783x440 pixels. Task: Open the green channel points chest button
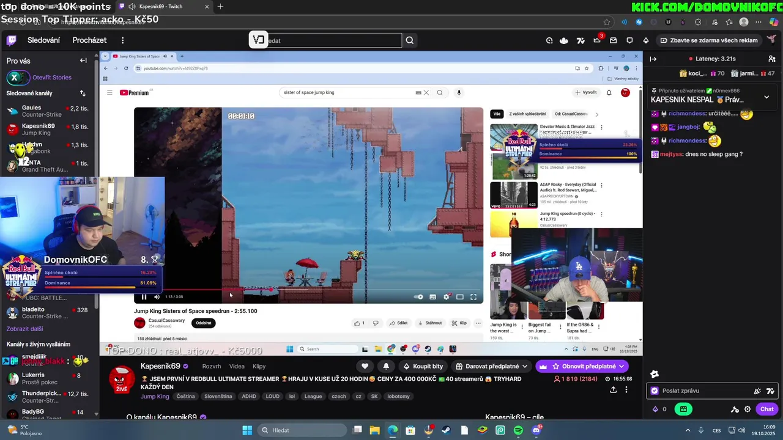pos(684,409)
